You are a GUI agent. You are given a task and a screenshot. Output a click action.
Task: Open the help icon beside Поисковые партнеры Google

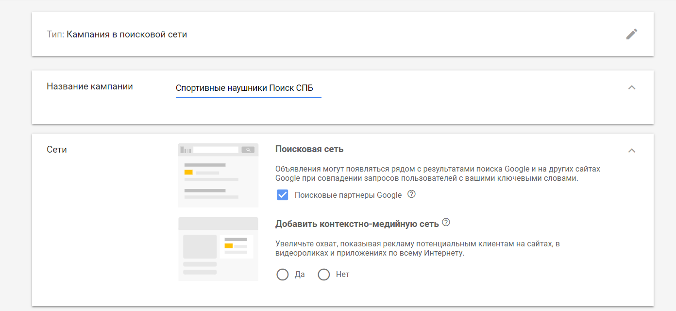tap(411, 194)
